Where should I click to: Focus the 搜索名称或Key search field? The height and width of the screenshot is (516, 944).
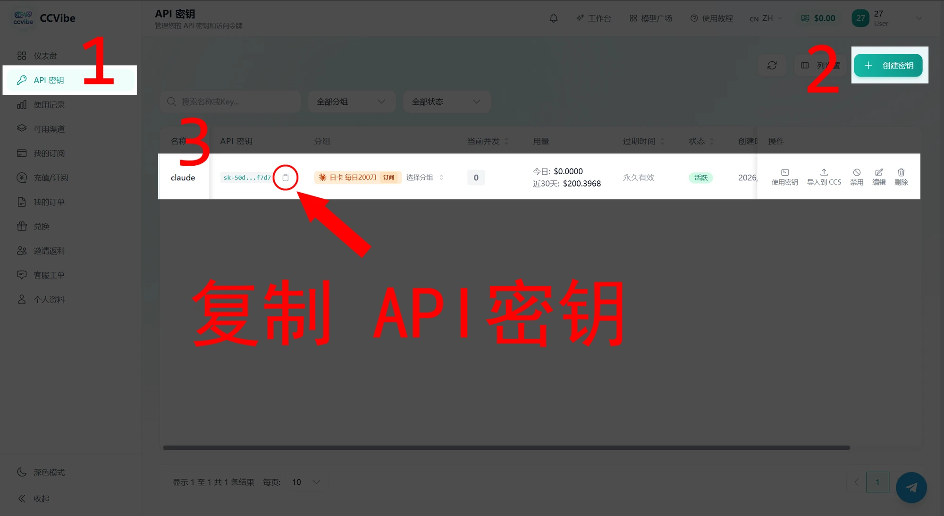point(230,102)
